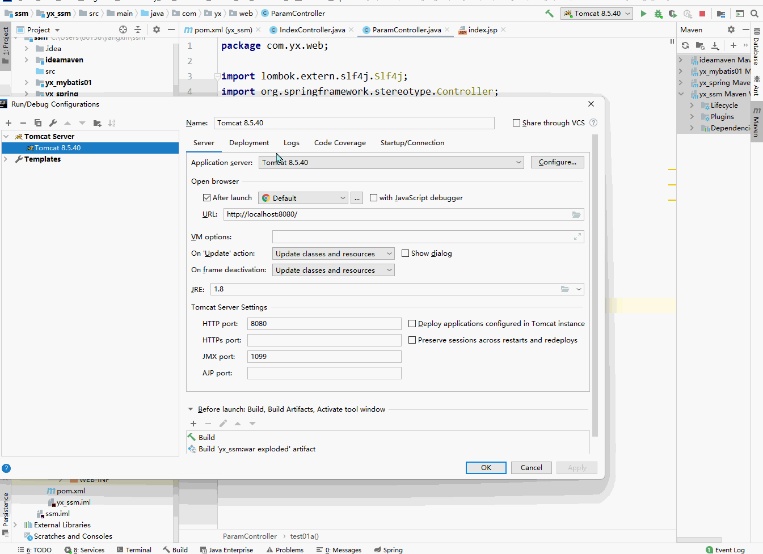
Task: Open the Code Coverage tab
Action: pos(340,143)
